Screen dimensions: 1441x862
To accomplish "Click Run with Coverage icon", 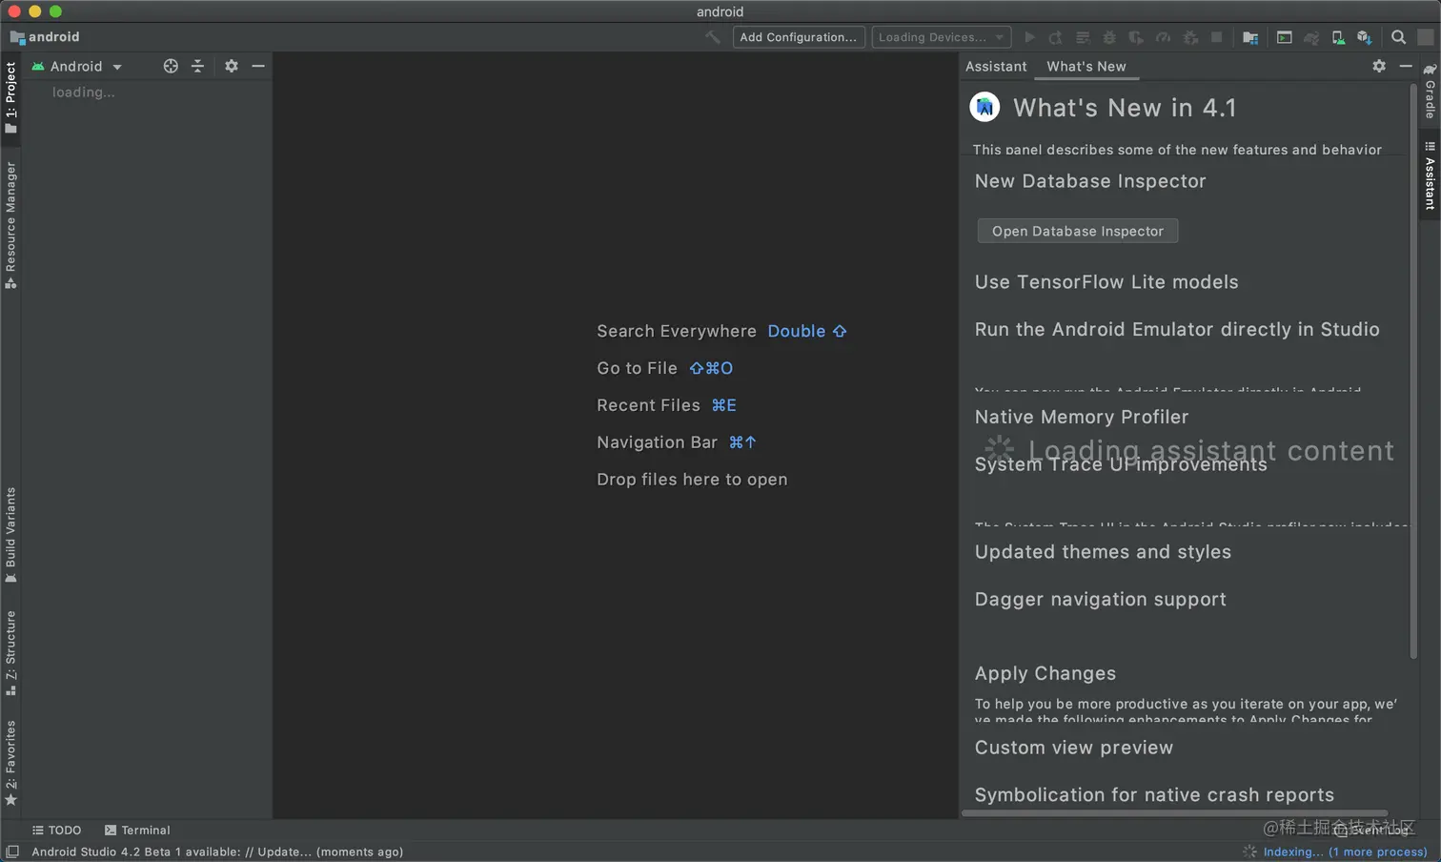I will (1136, 37).
